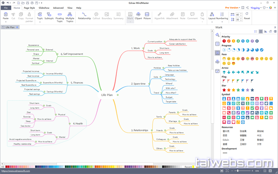Insert a Clipart from the toolbar

click(x=138, y=16)
